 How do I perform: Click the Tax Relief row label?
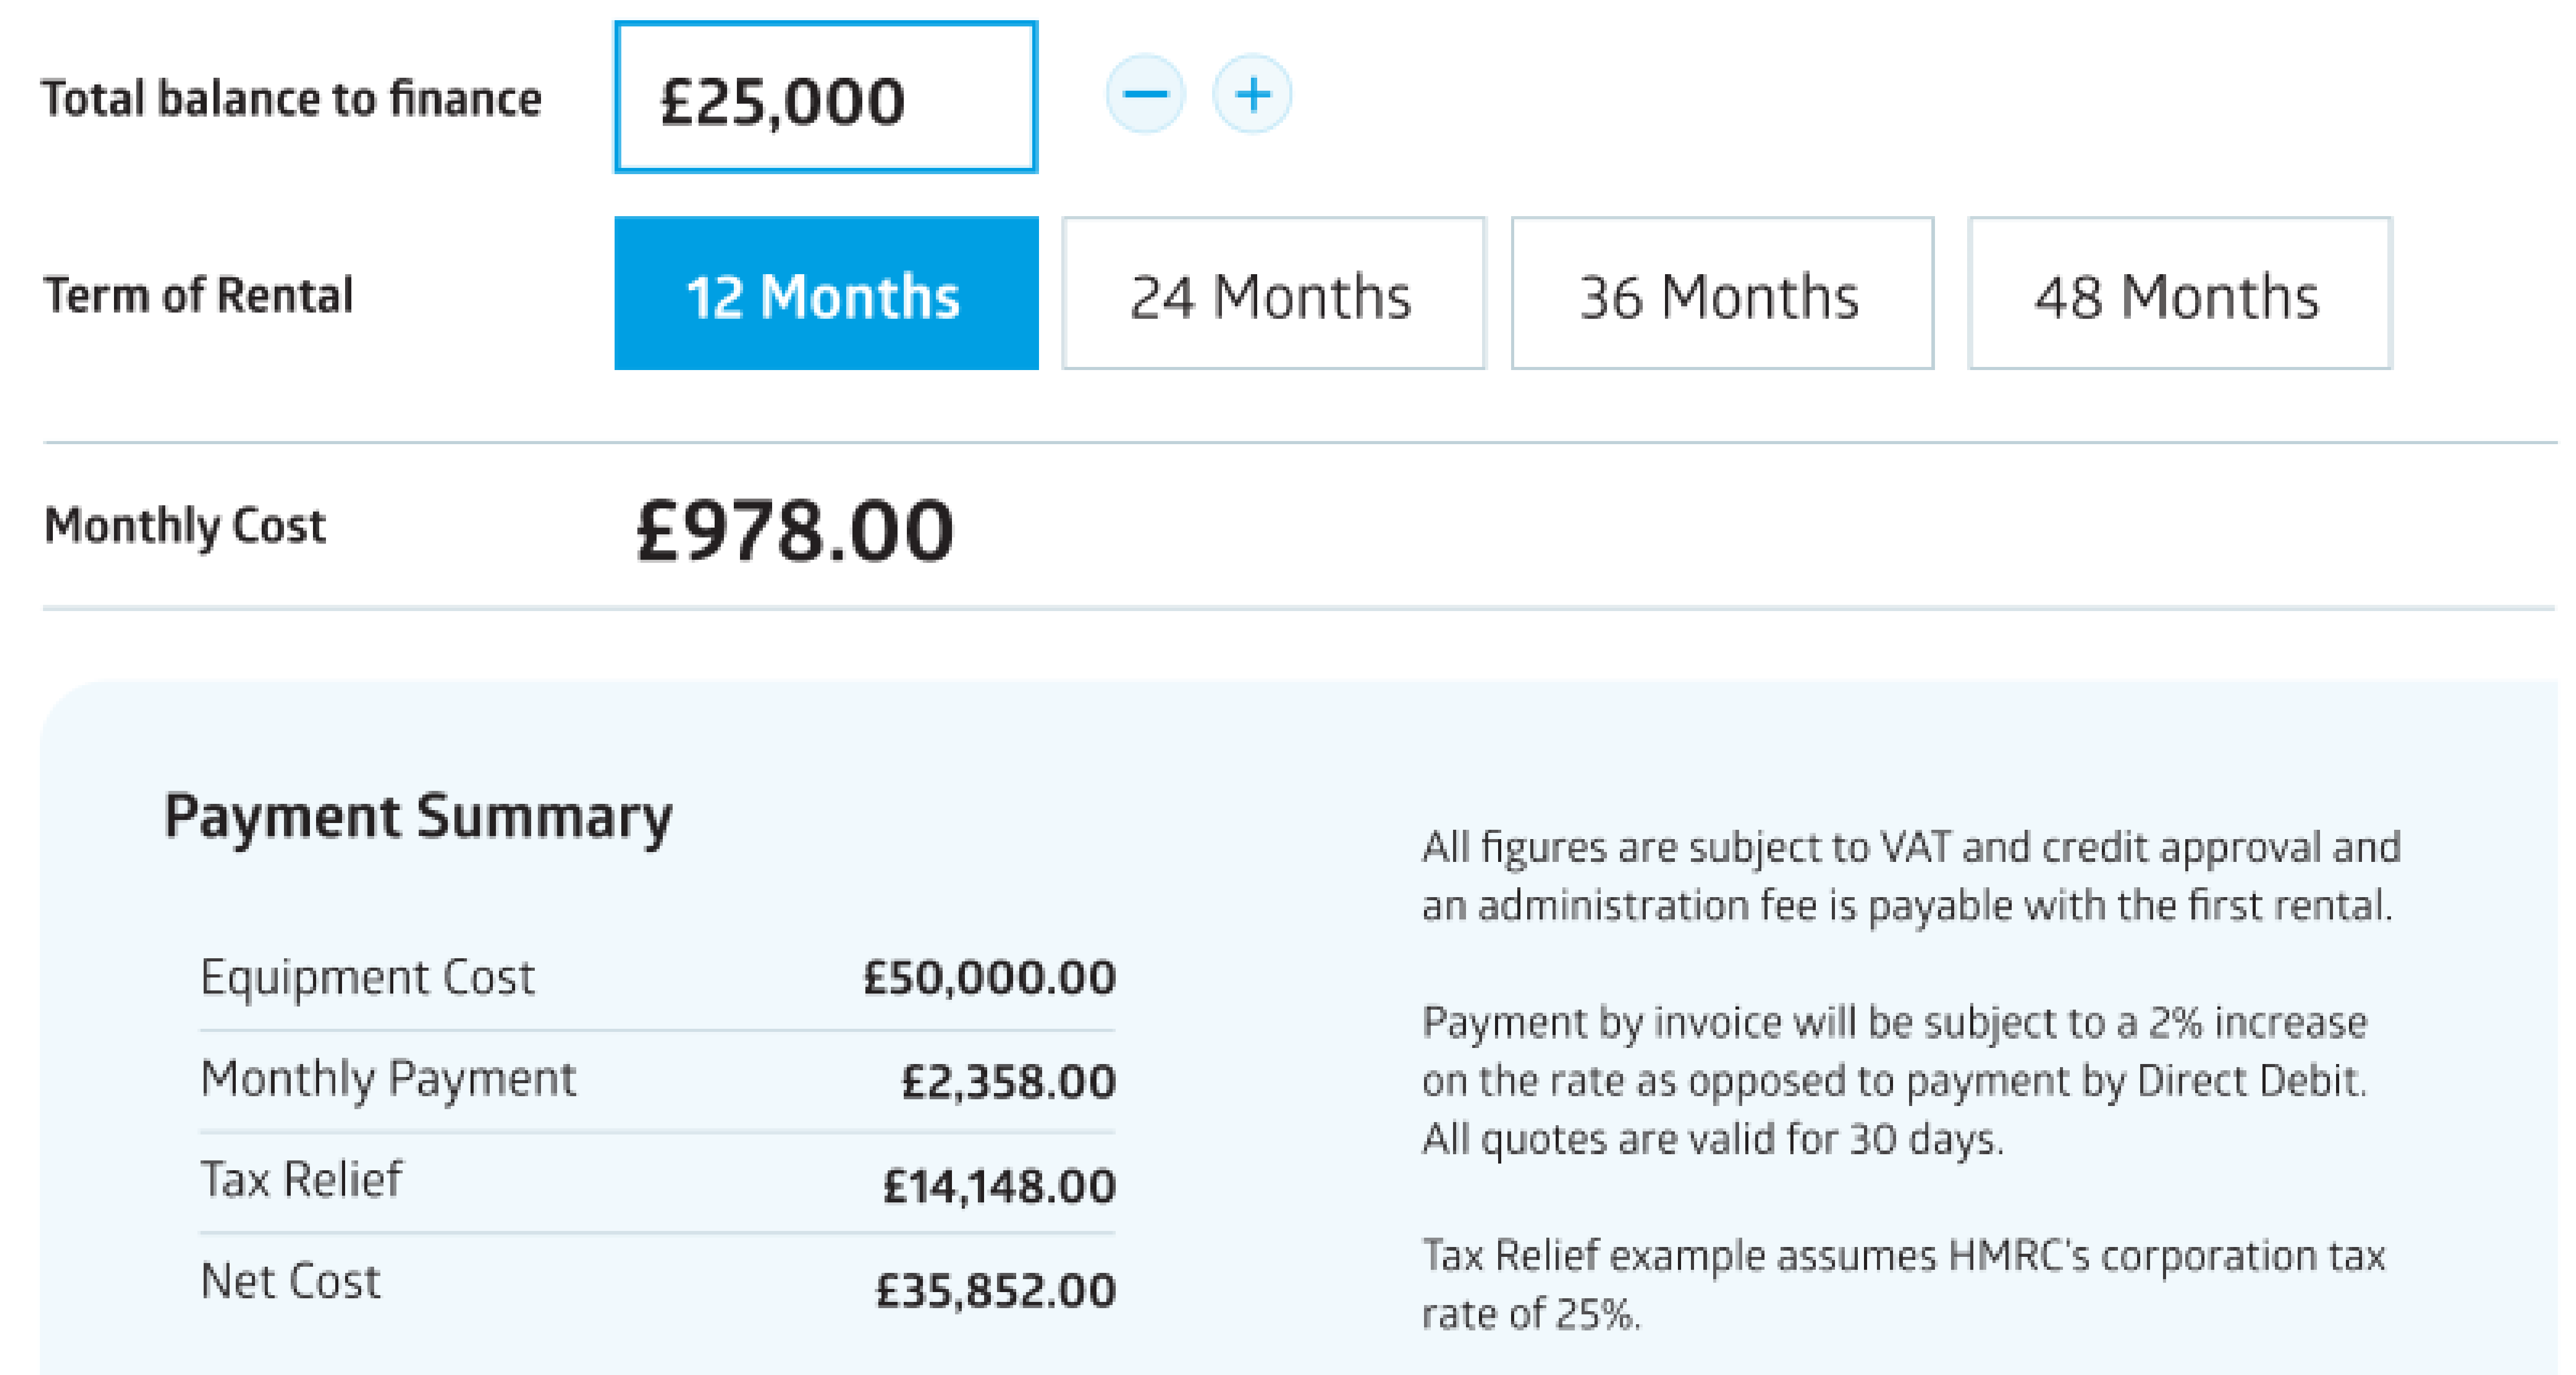[x=301, y=1180]
